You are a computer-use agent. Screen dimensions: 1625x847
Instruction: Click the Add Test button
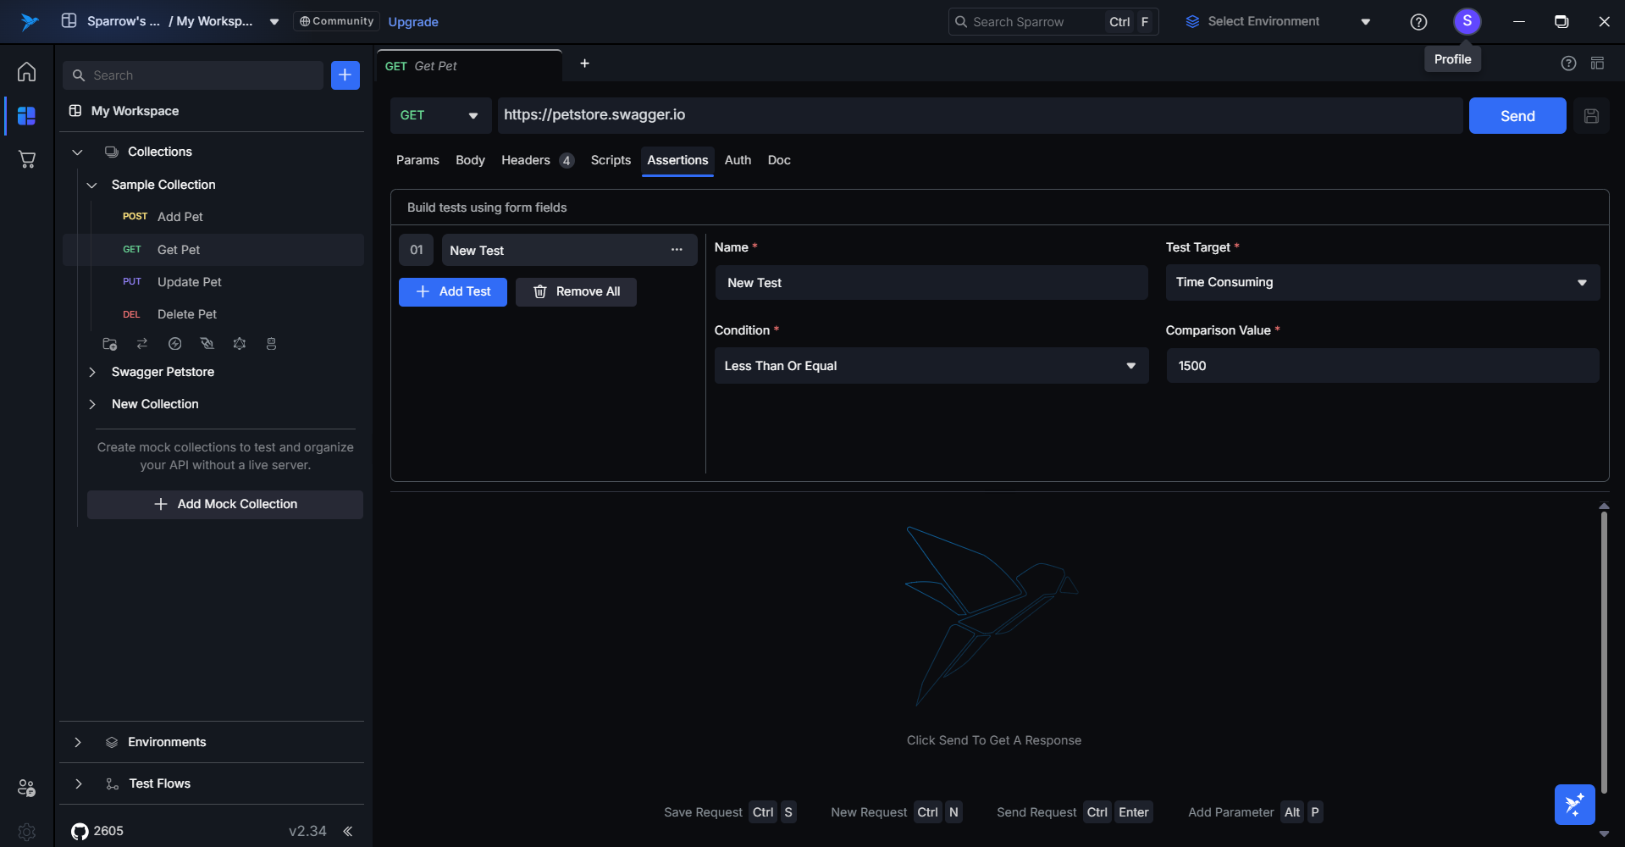(453, 292)
